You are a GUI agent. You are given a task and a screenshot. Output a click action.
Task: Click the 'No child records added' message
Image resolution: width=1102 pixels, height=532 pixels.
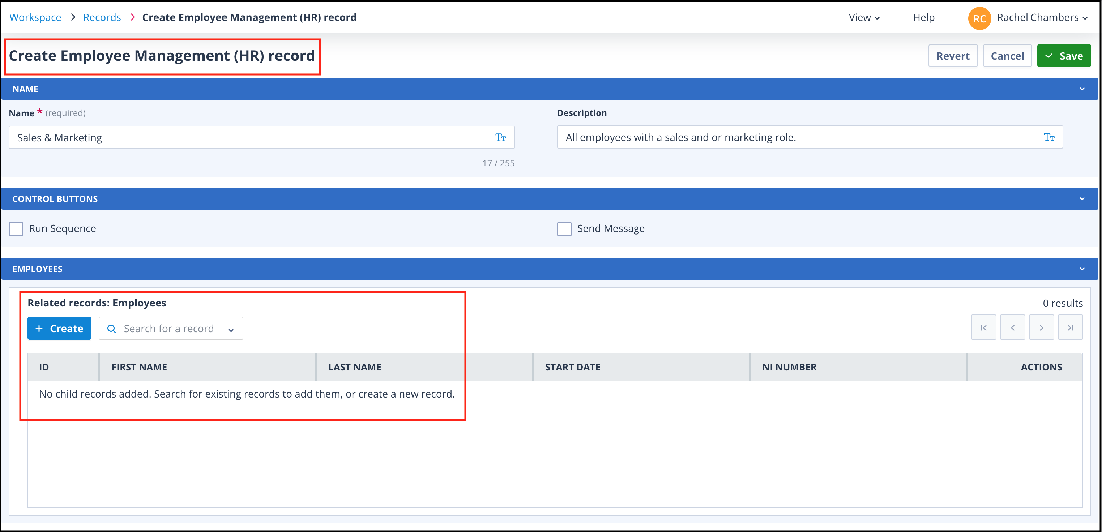click(x=247, y=394)
